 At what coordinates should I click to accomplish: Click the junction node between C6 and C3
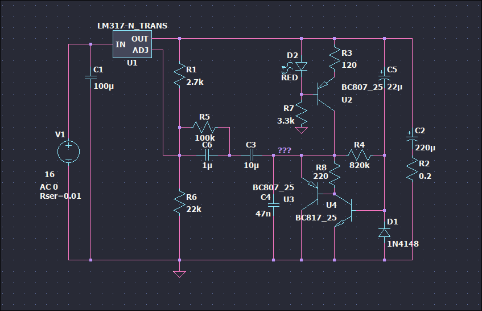(229, 155)
